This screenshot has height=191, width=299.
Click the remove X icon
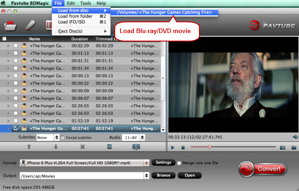pos(82,146)
